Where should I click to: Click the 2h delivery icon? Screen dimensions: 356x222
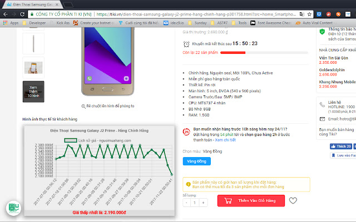(x=186, y=132)
